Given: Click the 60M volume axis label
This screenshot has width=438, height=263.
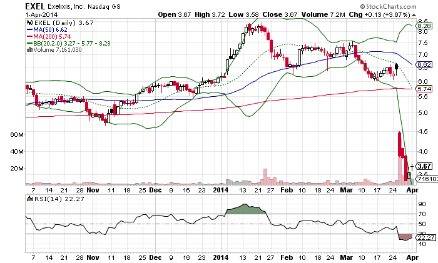Looking at the screenshot, I should (x=17, y=135).
